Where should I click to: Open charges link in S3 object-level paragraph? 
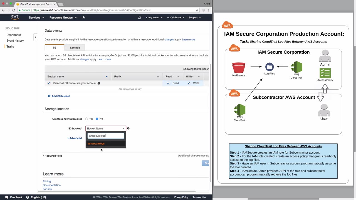tap(85, 59)
